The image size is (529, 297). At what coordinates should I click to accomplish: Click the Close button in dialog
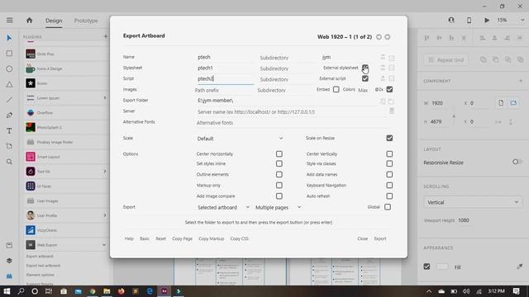tap(362, 238)
